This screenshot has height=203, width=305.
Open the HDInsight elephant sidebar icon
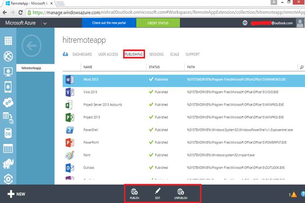[x=8, y=164]
